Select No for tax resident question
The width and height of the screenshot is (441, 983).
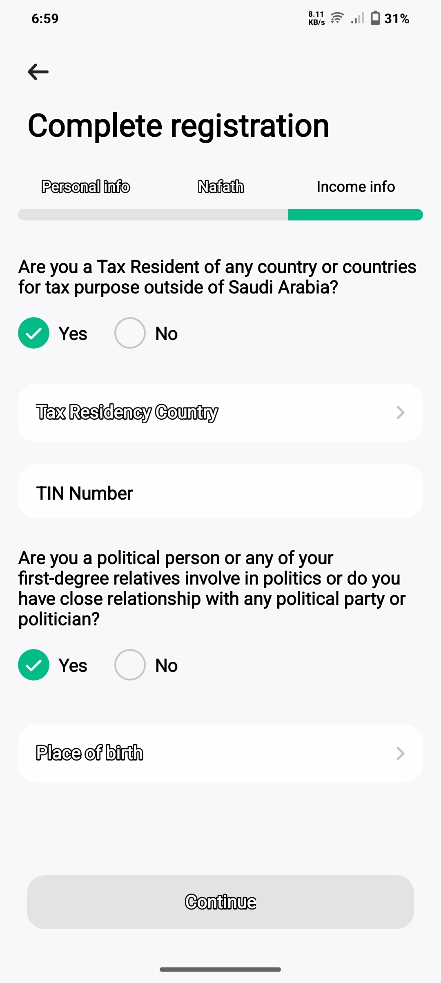130,333
